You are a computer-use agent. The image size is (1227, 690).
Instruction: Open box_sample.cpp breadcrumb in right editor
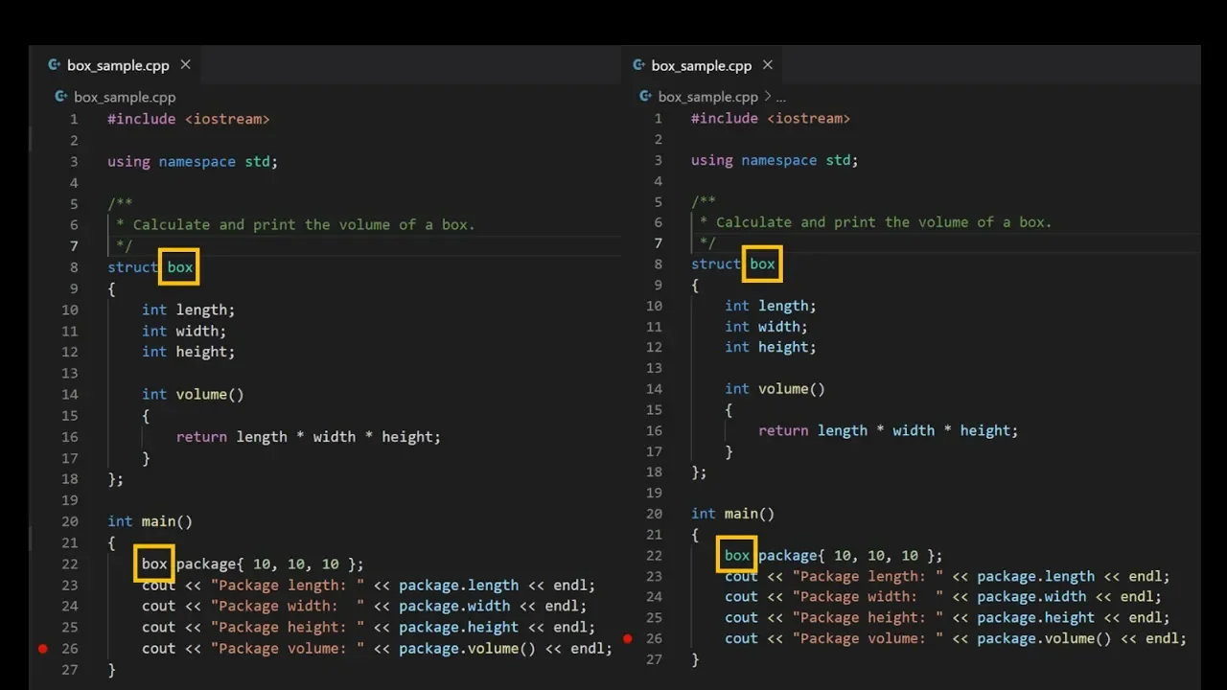point(707,97)
